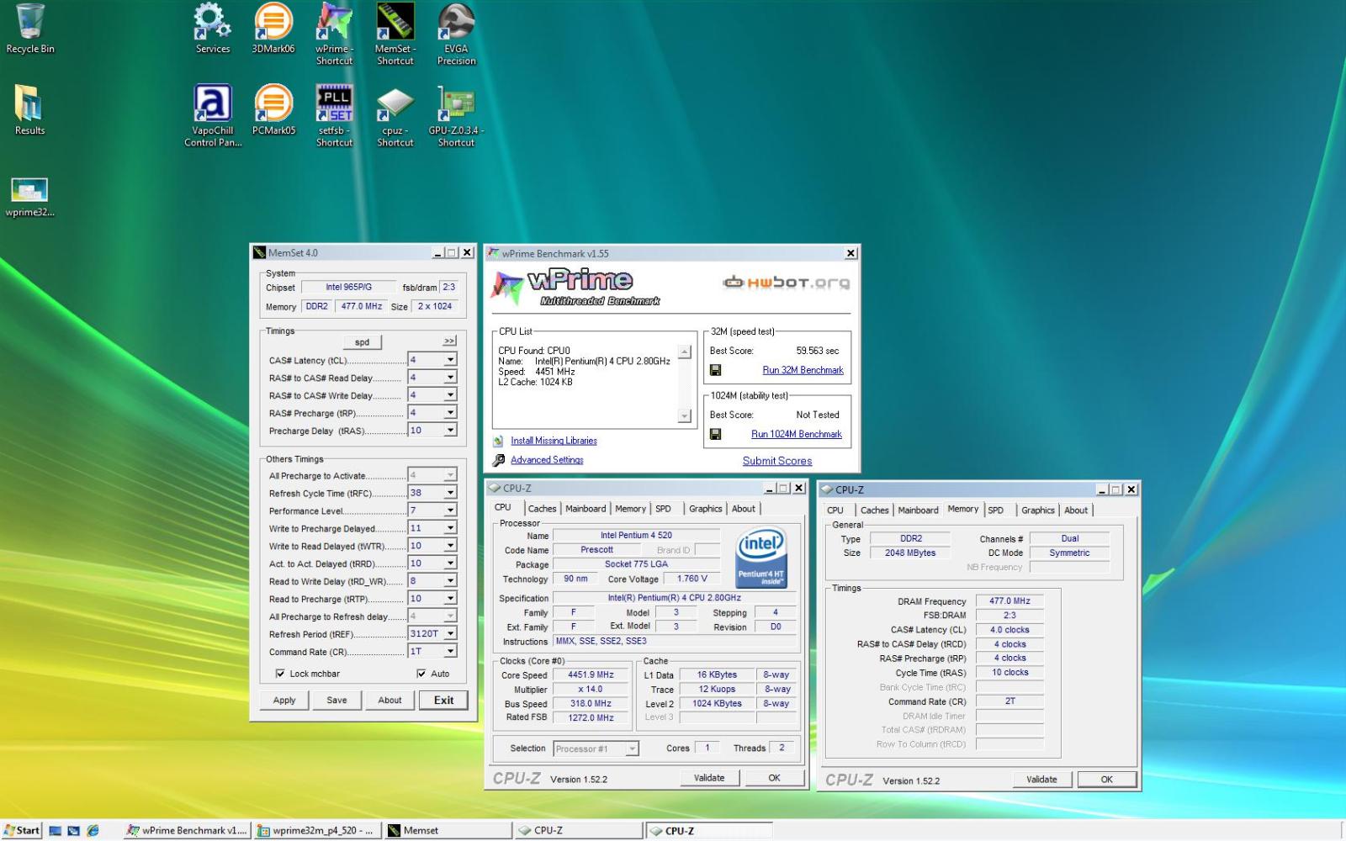Open Caches tab in left CPU-Z window

click(x=542, y=509)
